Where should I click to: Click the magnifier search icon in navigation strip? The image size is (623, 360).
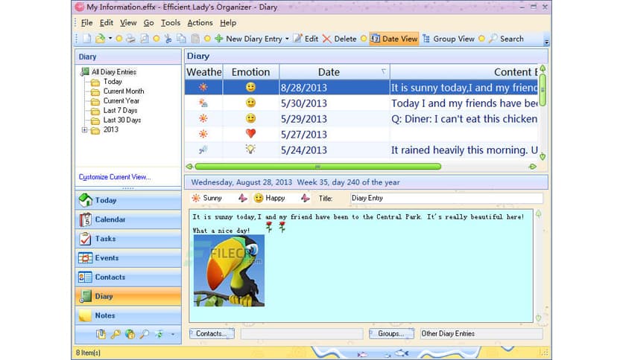coord(145,334)
